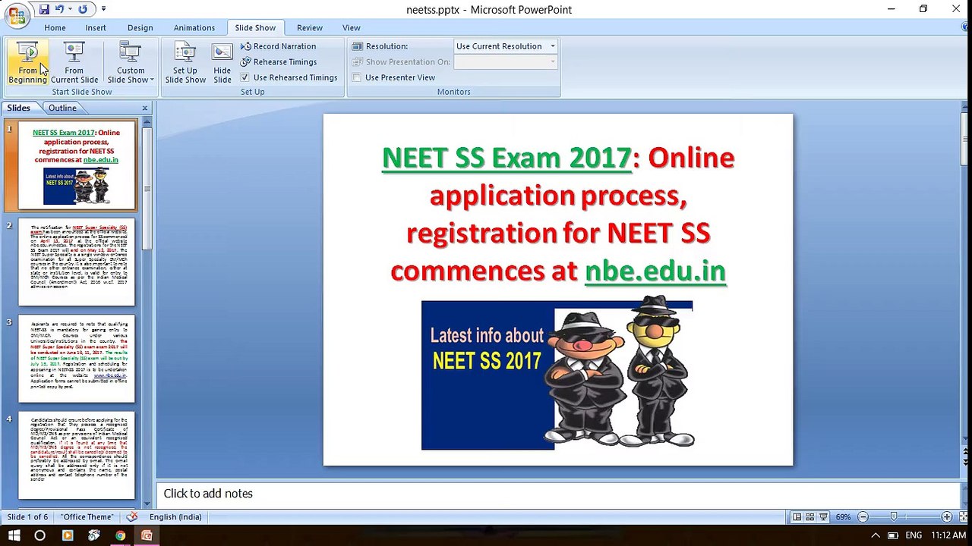Open Customize Quick Access Toolbar dropdown
The image size is (972, 546).
coord(103,9)
